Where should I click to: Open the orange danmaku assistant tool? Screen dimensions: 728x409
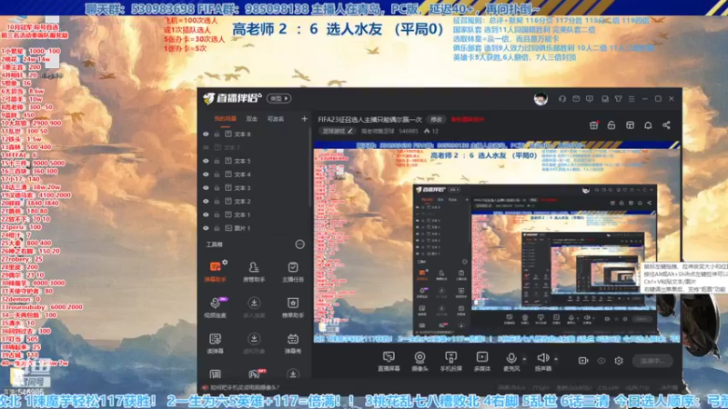coord(215,271)
